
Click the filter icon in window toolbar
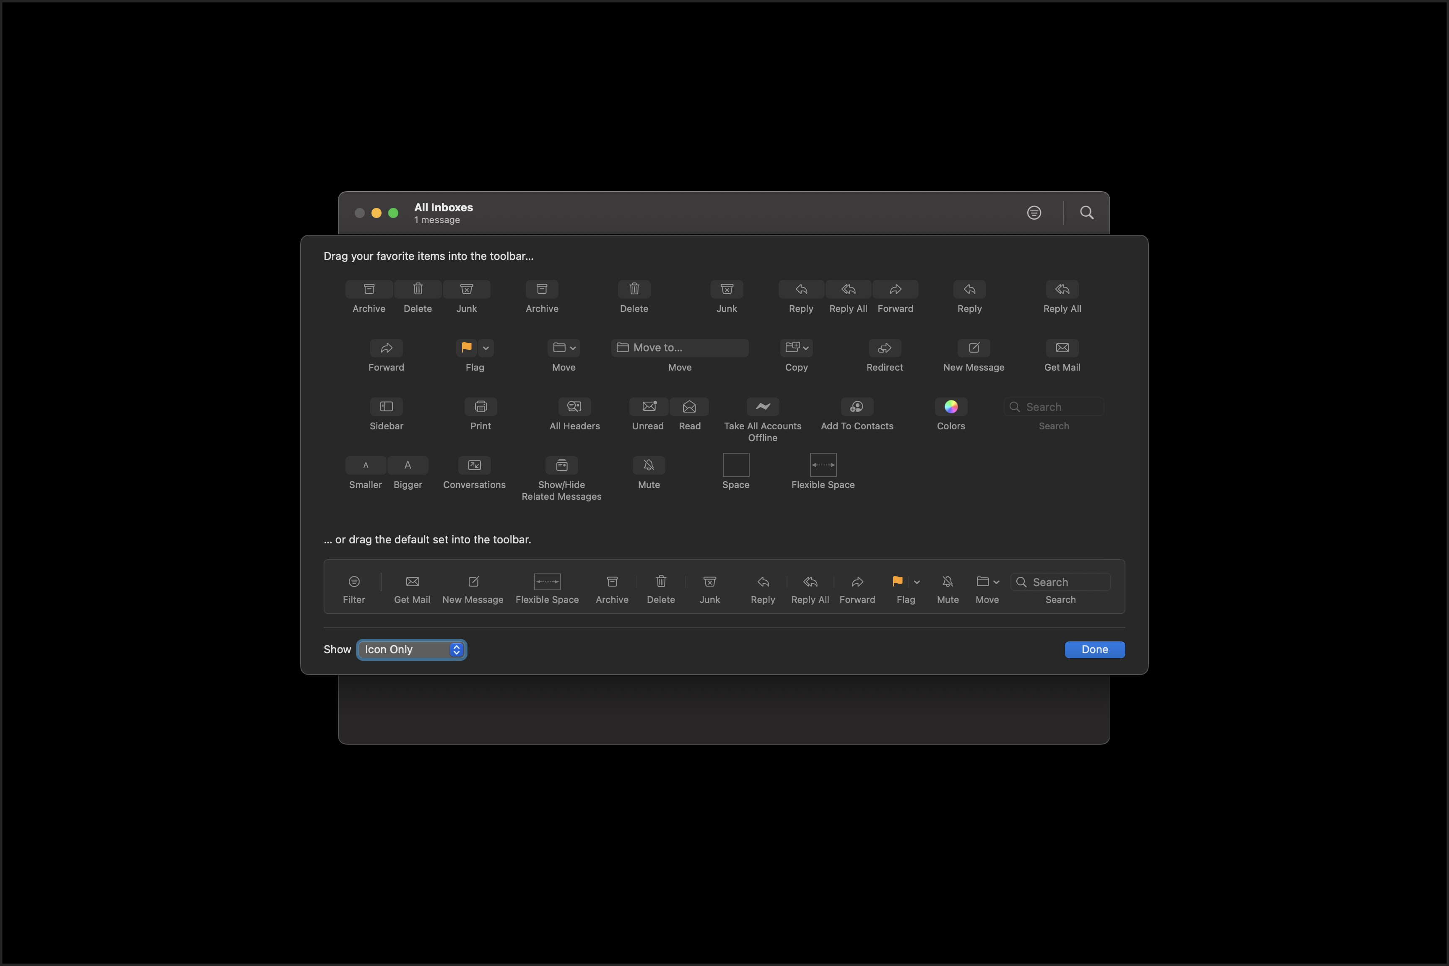pos(1034,213)
